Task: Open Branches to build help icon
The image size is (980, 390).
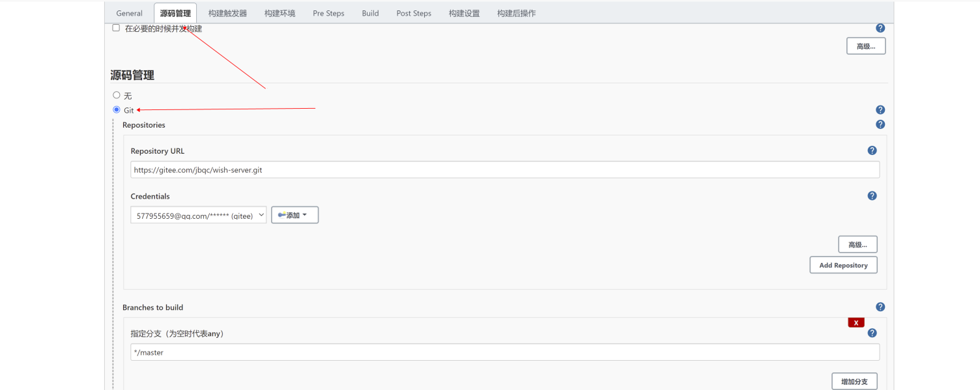Action: pos(880,307)
